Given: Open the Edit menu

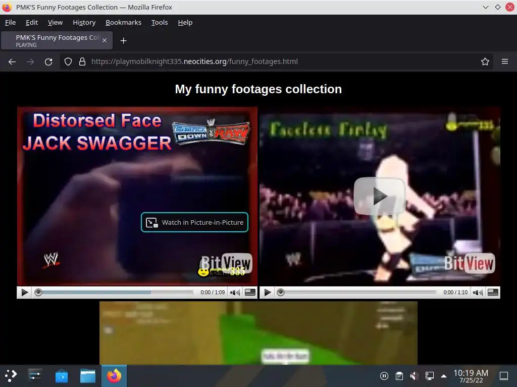Looking at the screenshot, I should tap(32, 22).
